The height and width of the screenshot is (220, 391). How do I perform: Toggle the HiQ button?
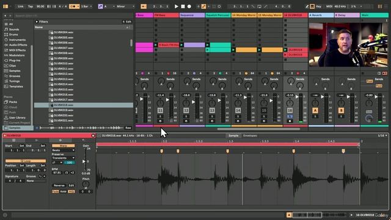point(71,191)
